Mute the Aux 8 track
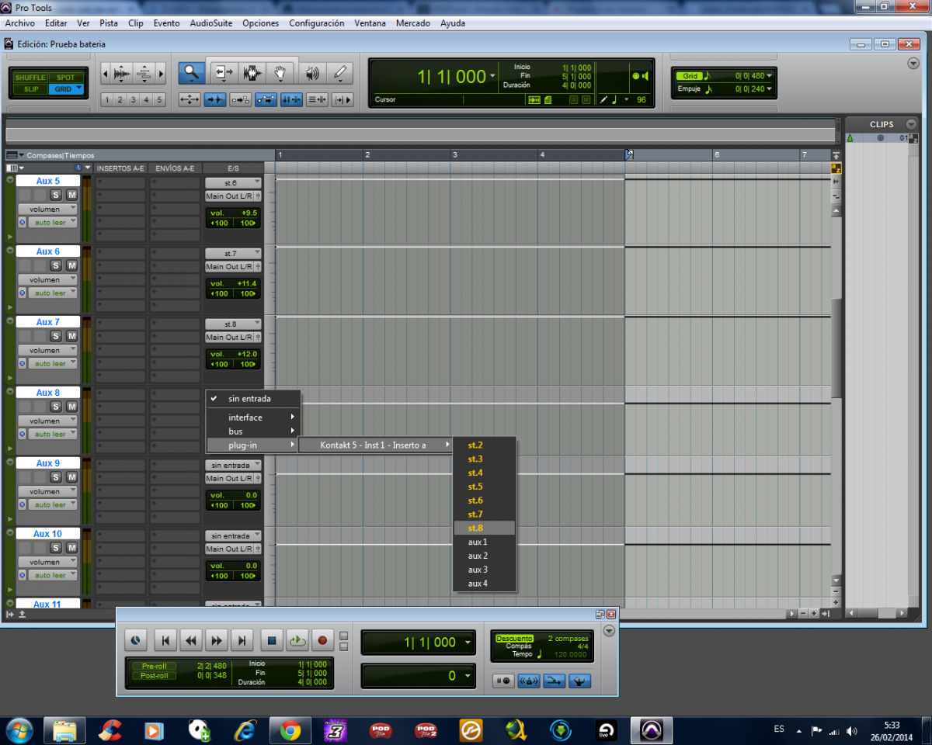This screenshot has width=932, height=745. 71,407
